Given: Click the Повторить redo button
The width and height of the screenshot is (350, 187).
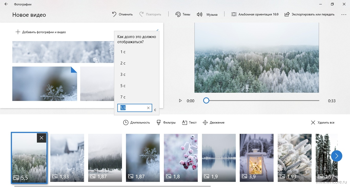Looking at the screenshot, I should pos(150,14).
